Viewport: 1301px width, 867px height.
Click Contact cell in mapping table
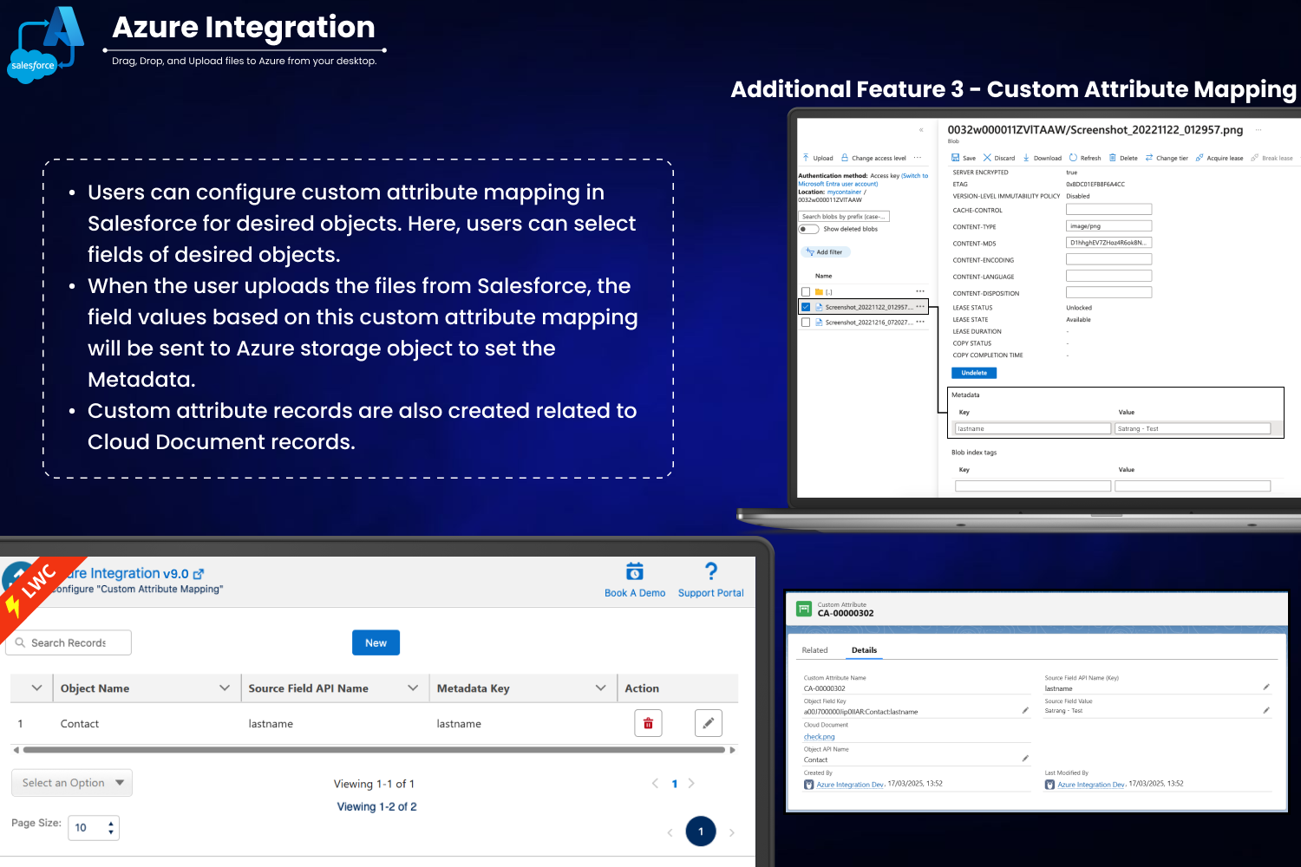[80, 724]
